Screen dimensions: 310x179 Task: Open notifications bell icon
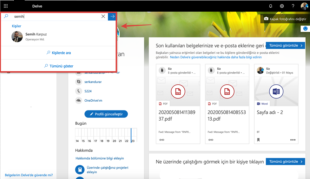pyautogui.click(x=271, y=6)
